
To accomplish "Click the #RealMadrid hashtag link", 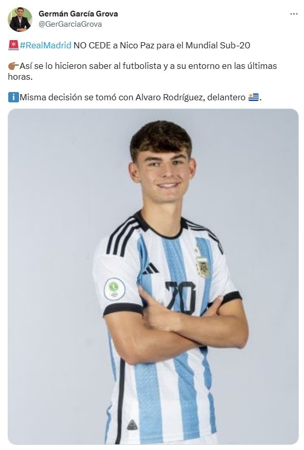I will click(45, 45).
